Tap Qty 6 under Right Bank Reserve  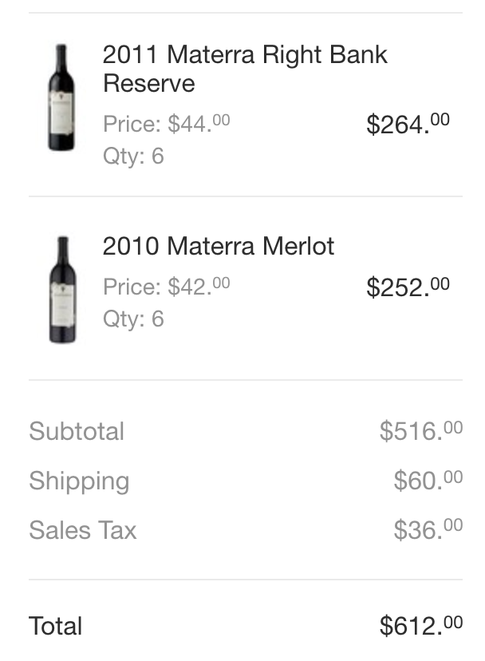[x=133, y=156]
